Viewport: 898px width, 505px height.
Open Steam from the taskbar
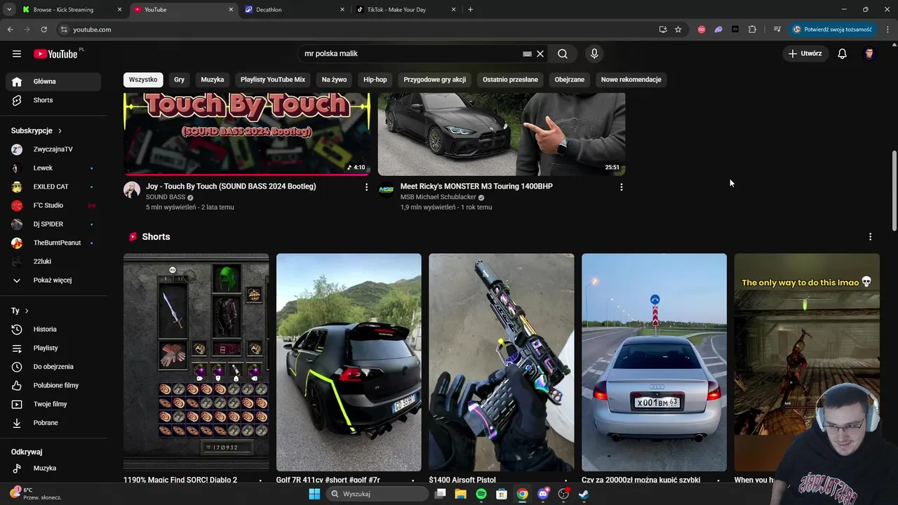coord(584,494)
